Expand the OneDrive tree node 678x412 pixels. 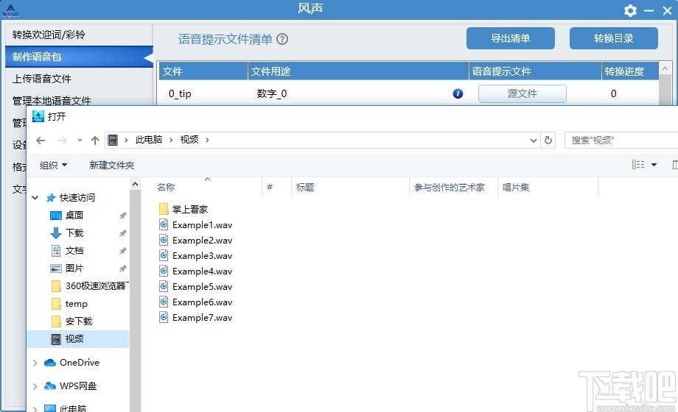coord(35,363)
